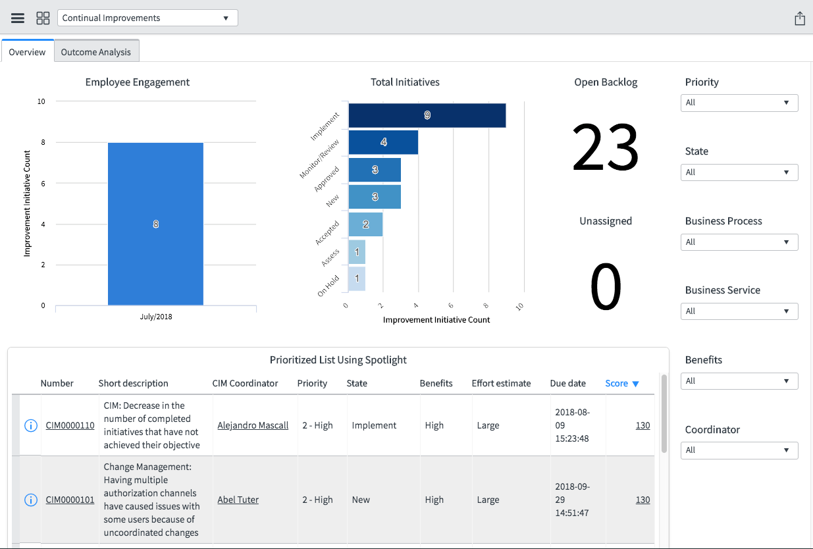Viewport: 813px width, 549px height.
Task: Click the New bar showing 3
Action: tap(375, 197)
